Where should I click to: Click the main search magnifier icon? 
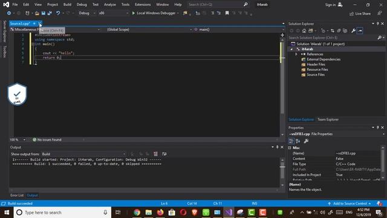[x=246, y=4]
